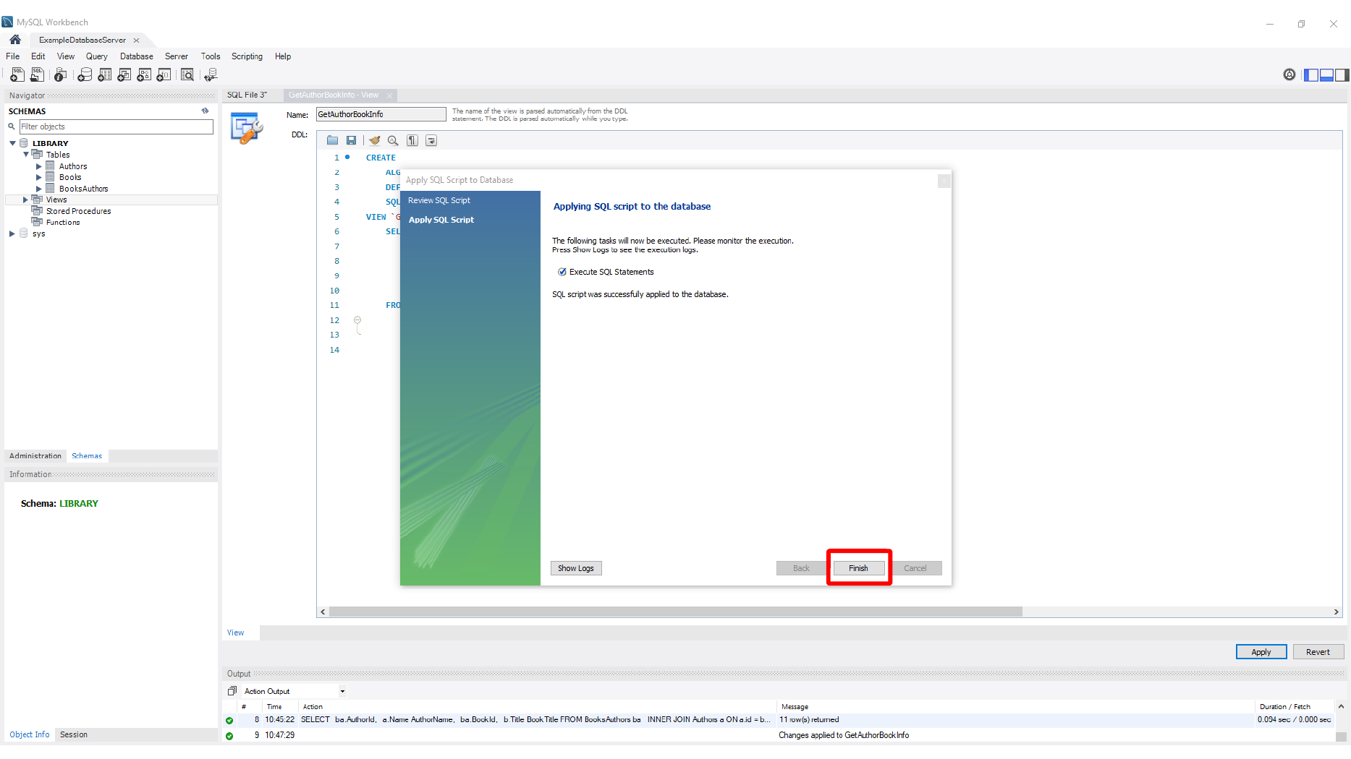1351x759 pixels.
Task: Open the Database menu
Action: [136, 56]
